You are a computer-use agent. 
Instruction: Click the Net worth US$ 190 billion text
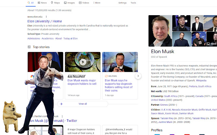point(165,91)
